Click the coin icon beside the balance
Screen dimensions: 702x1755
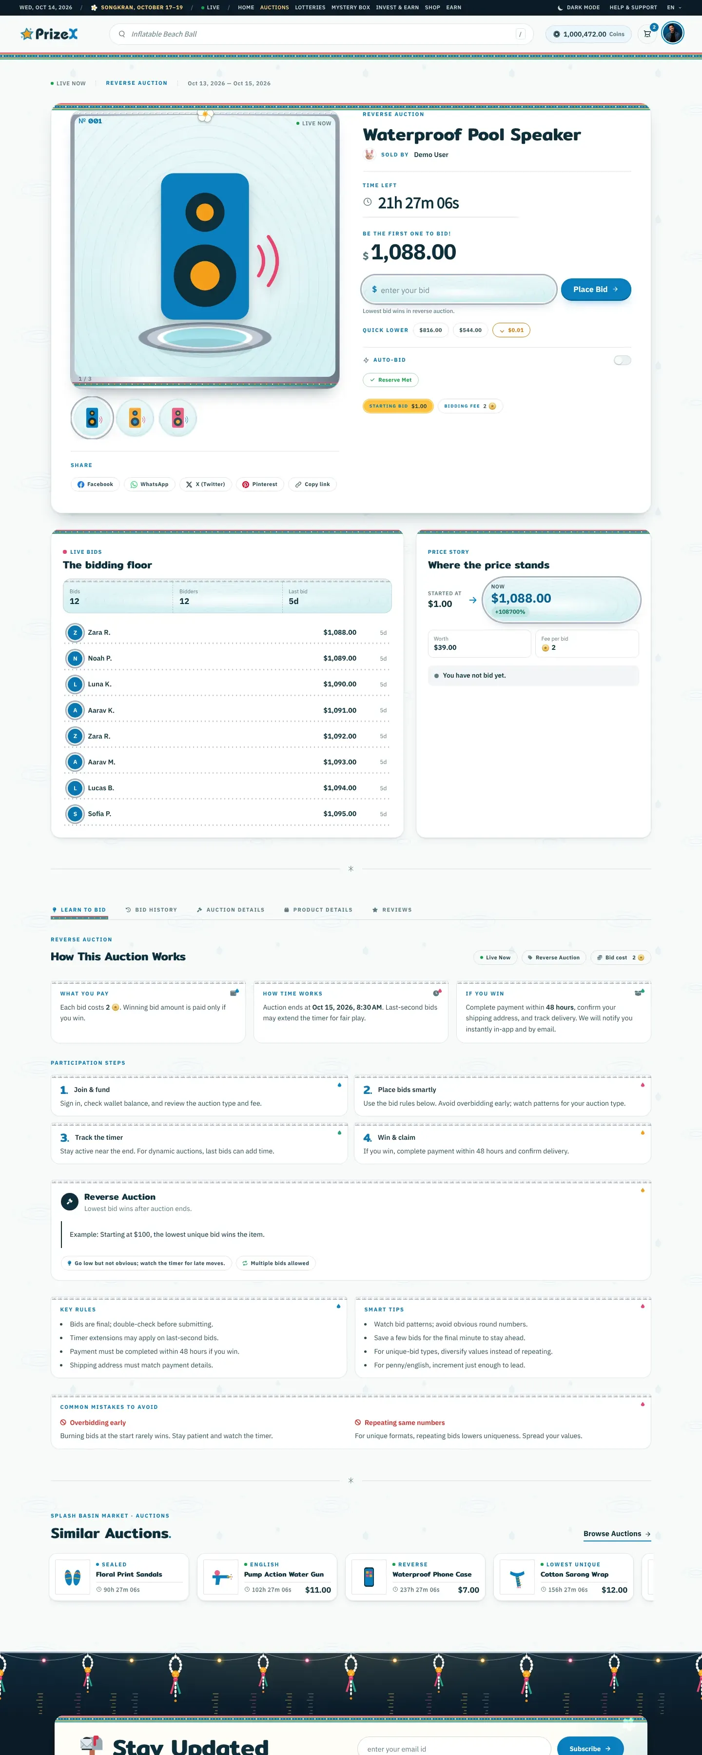click(x=556, y=34)
